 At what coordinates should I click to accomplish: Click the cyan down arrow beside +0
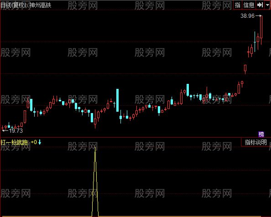(x=40, y=142)
